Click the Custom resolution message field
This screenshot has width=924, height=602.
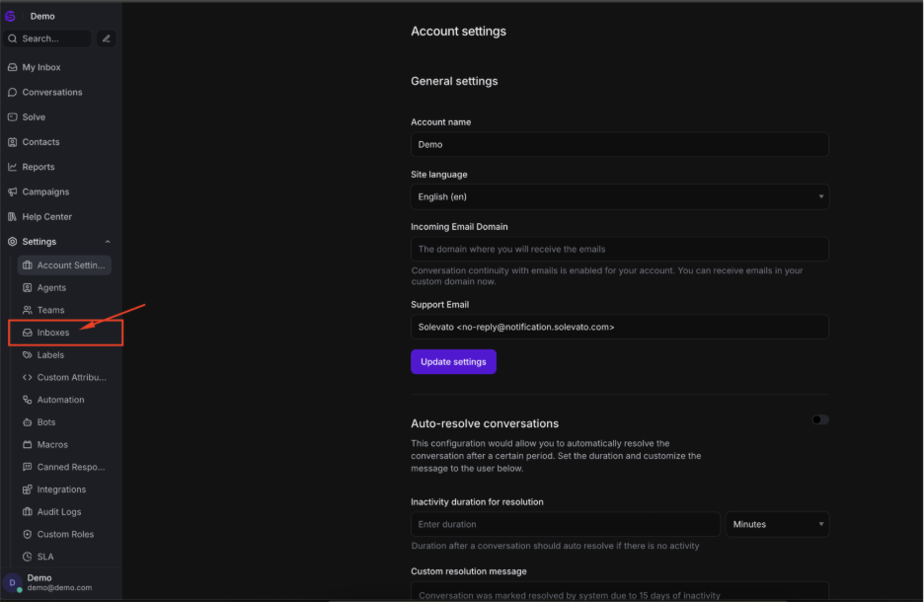click(619, 592)
